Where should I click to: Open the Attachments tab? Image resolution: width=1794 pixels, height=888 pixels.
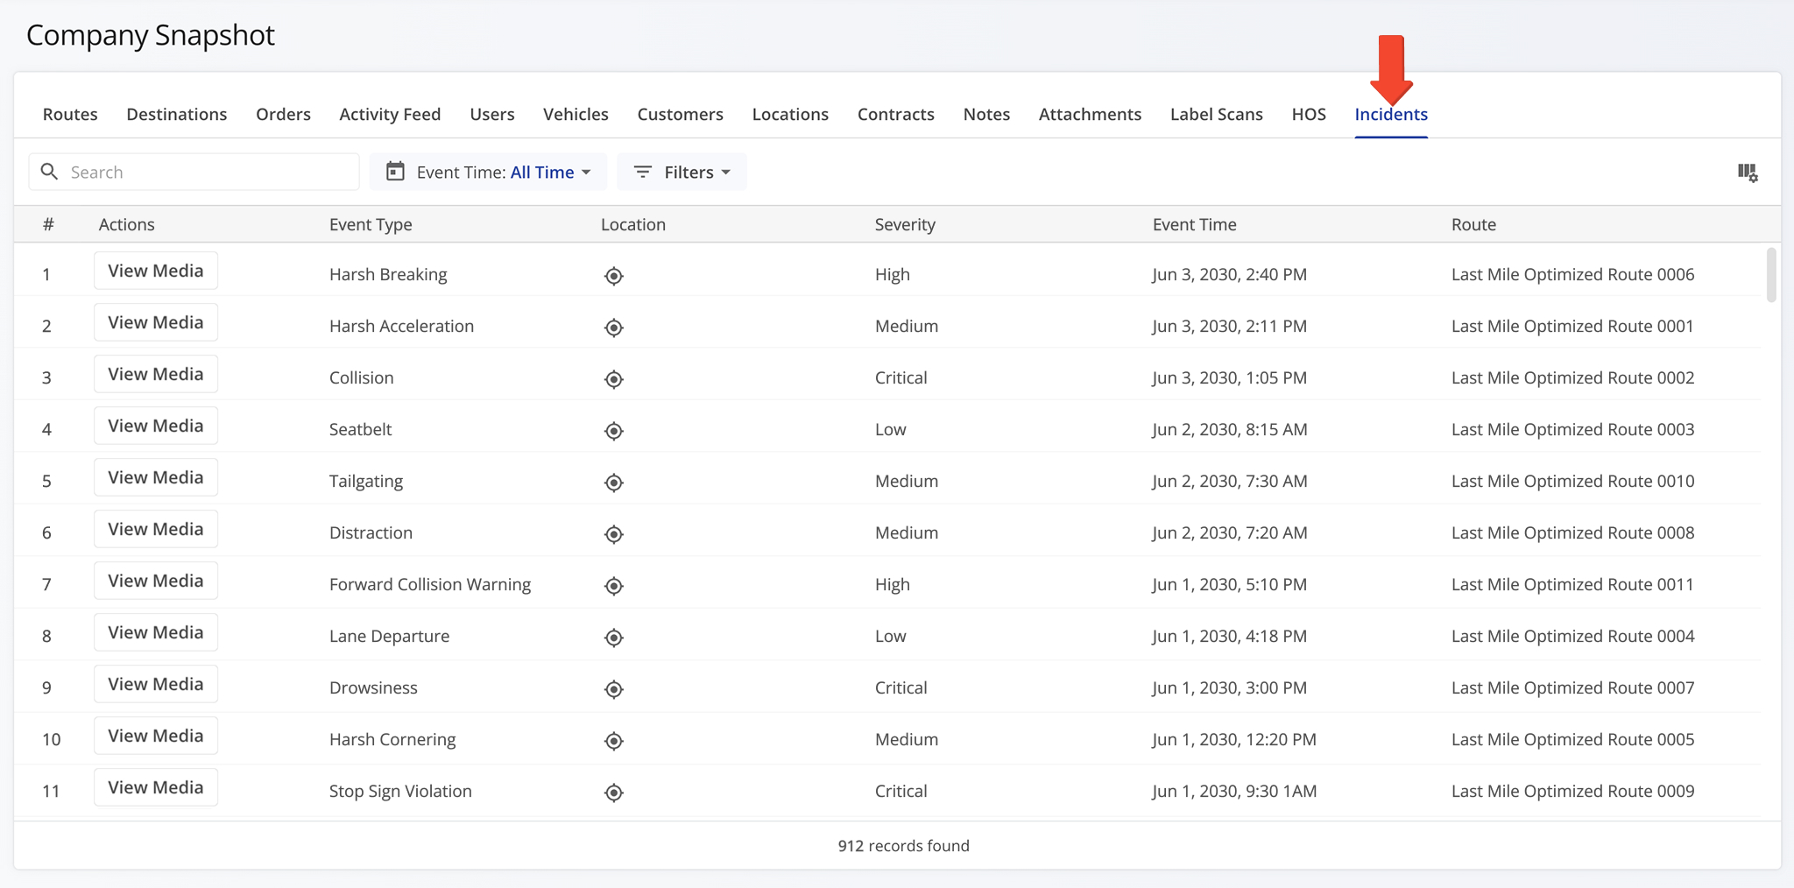1090,114
